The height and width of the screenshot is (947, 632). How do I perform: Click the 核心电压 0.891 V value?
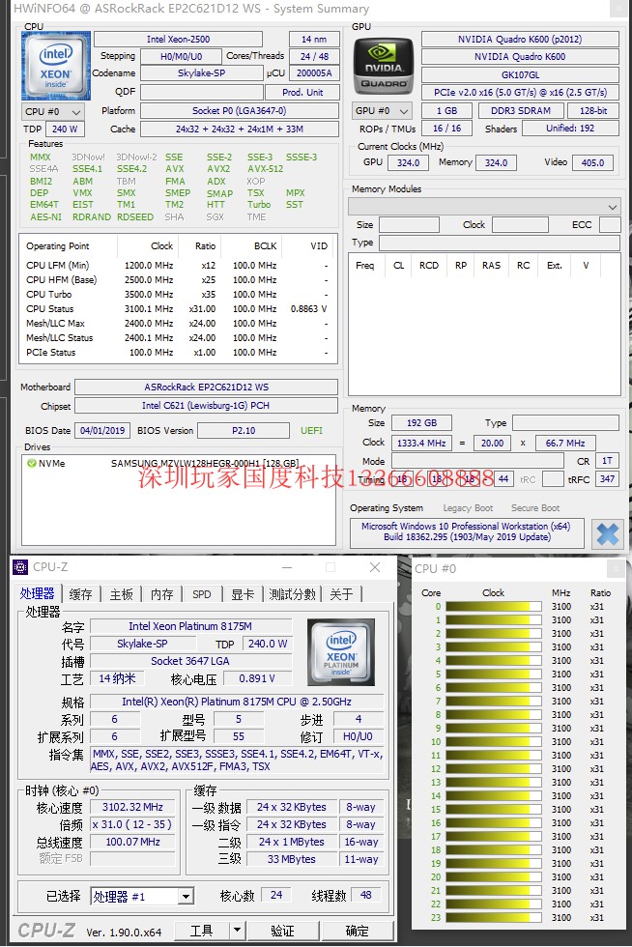[257, 678]
